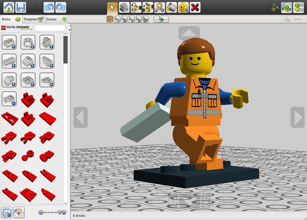Select the Hinge rotation tool

(136, 7)
